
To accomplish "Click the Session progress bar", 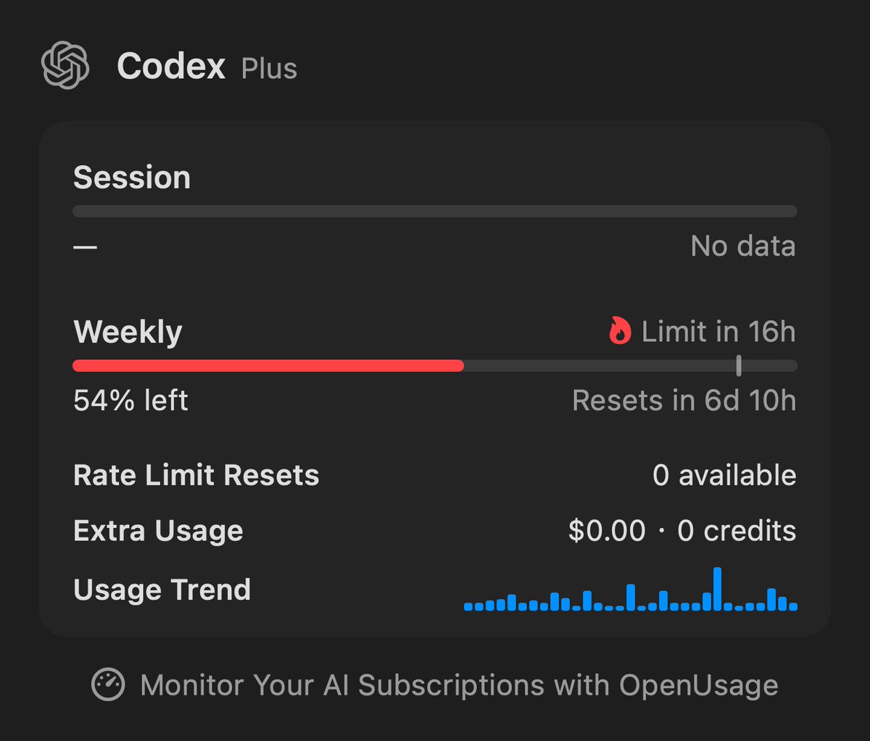I will pos(435,212).
